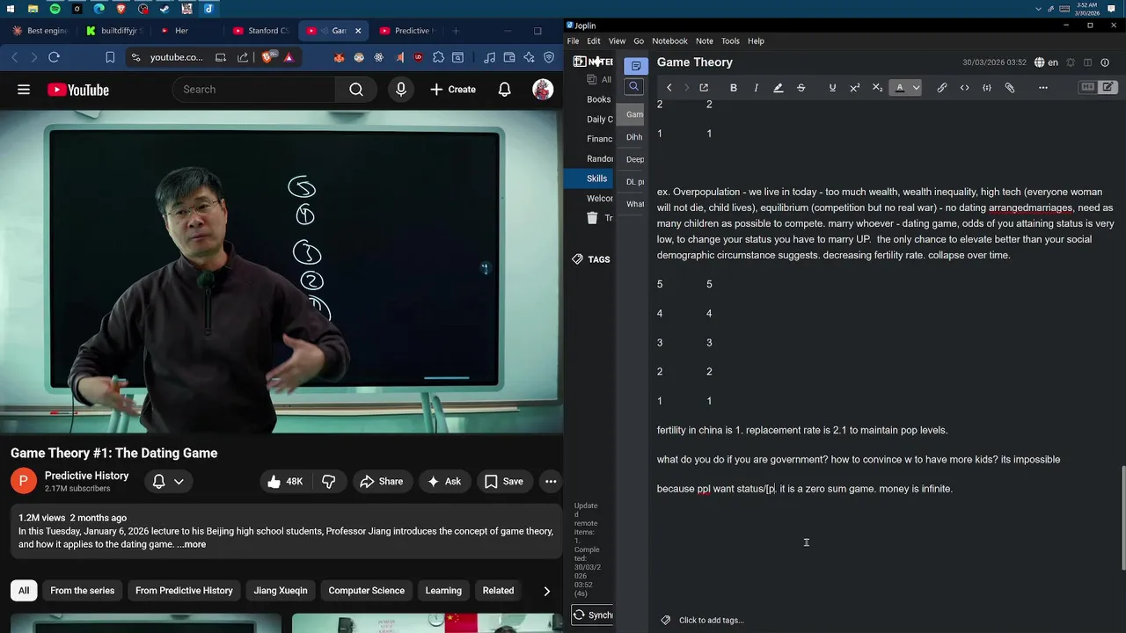Open Joplin note search icon
This screenshot has width=1126, height=633.
tap(633, 86)
